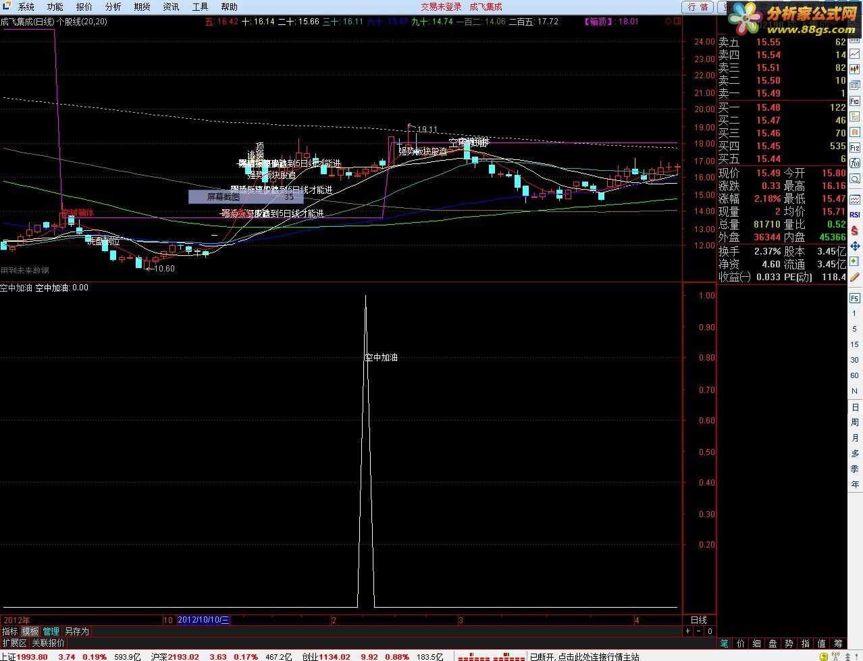
Task: Select the 日 daily period
Action: (x=854, y=407)
